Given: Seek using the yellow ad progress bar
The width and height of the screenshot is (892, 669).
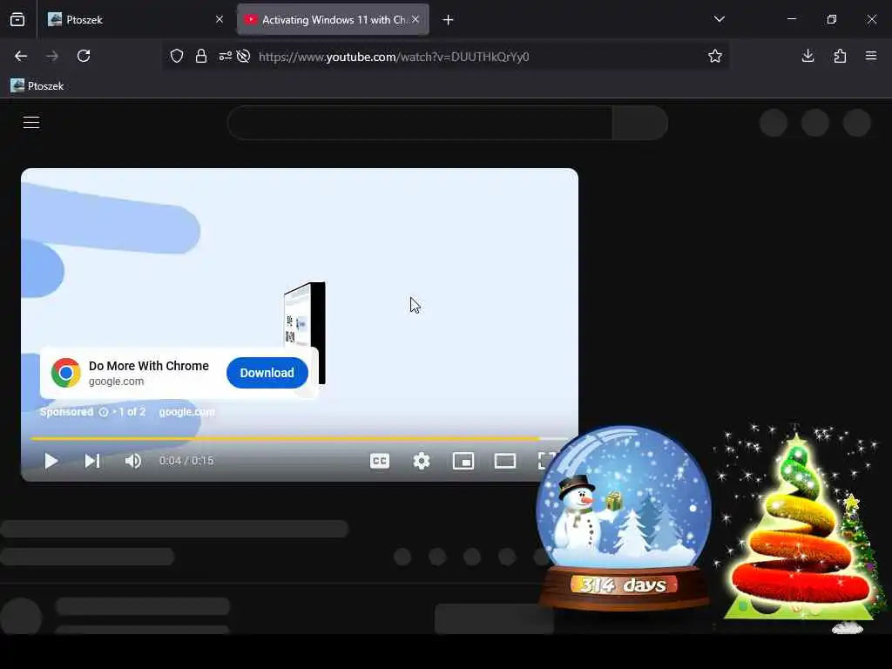Looking at the screenshot, I should (x=300, y=439).
